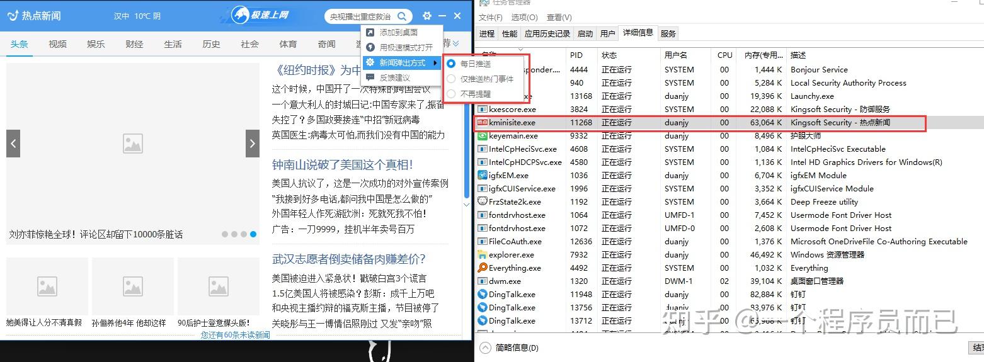The image size is (984, 362).
Task: Click the IntelCpHeciSvc.exe process icon
Action: (483, 149)
